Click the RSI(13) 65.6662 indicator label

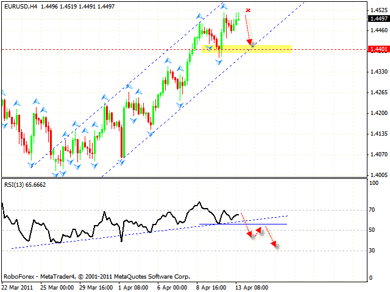(x=25, y=185)
